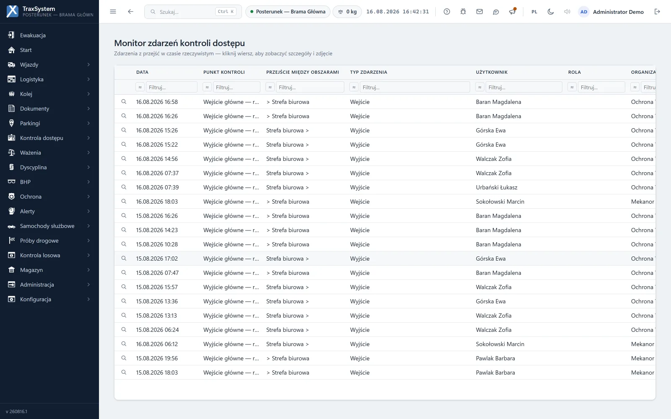This screenshot has height=419, width=671.
Task: Click the BHP sidebar icon
Action: pyautogui.click(x=12, y=182)
